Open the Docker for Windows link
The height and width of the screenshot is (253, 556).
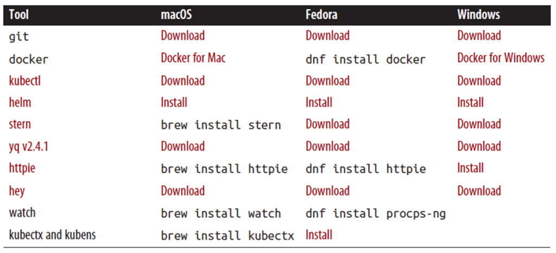501,57
